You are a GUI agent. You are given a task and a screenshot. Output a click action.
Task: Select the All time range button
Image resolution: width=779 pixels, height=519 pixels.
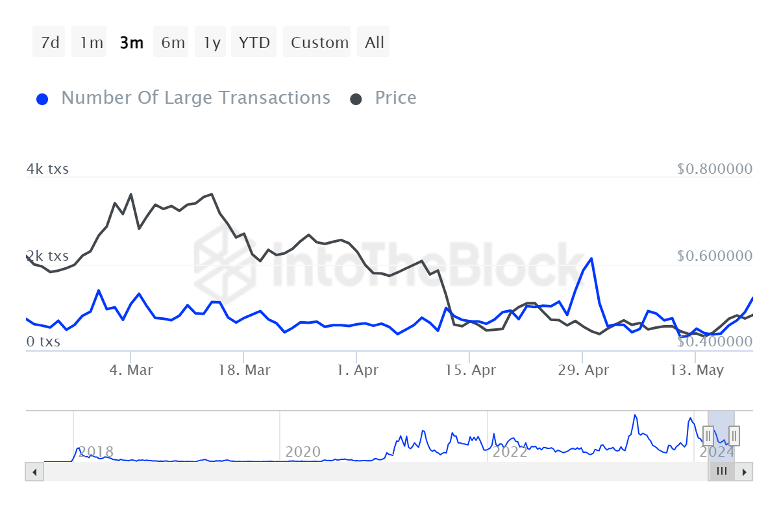pyautogui.click(x=373, y=42)
